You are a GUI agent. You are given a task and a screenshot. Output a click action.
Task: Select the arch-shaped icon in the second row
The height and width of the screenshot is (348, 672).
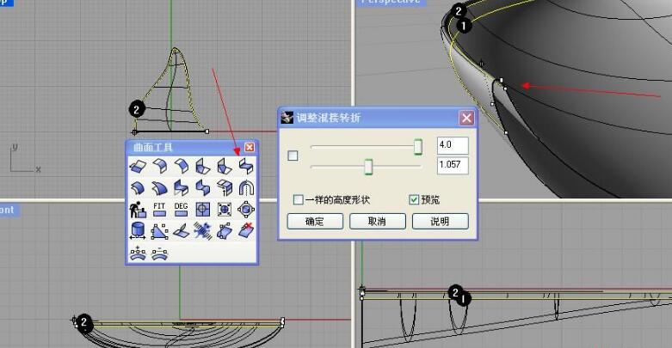point(246,187)
